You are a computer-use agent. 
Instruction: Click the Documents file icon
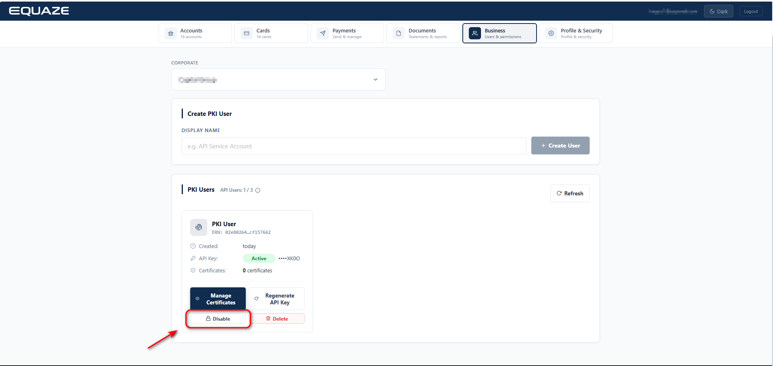coord(399,33)
